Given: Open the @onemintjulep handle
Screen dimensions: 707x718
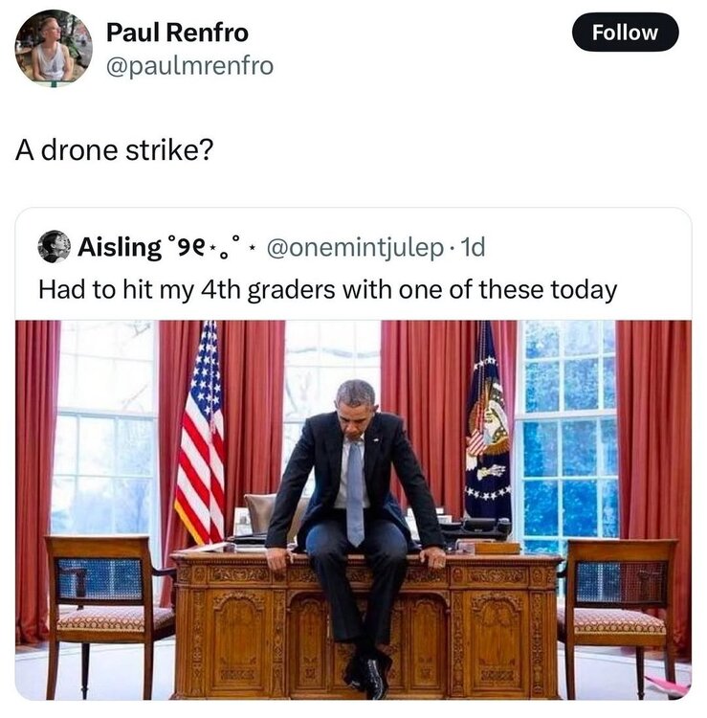Looking at the screenshot, I should tap(355, 248).
